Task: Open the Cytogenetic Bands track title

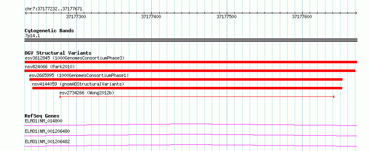Action: tap(49, 31)
